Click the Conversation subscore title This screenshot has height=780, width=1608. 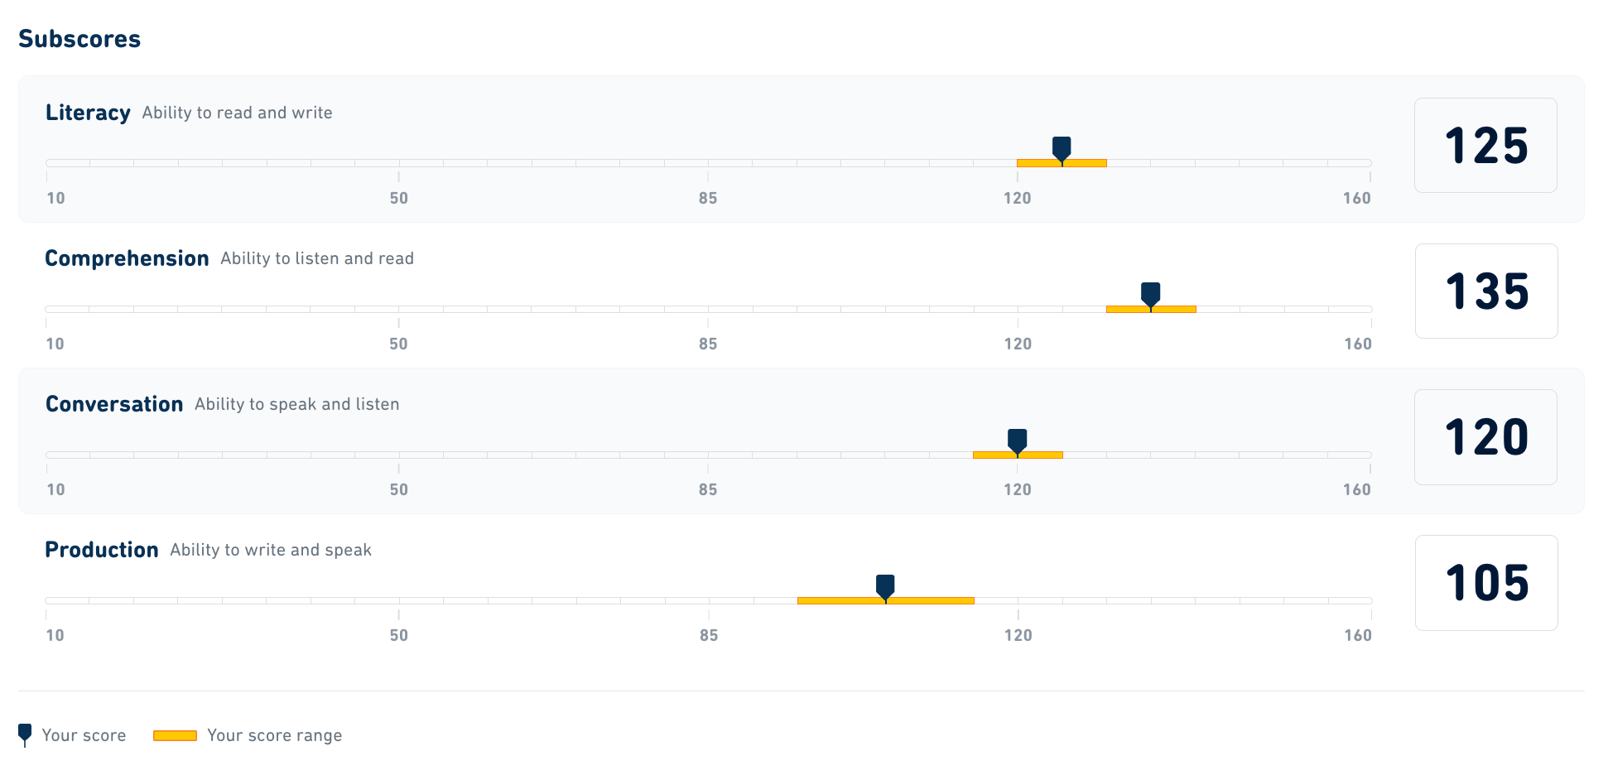[x=114, y=404]
